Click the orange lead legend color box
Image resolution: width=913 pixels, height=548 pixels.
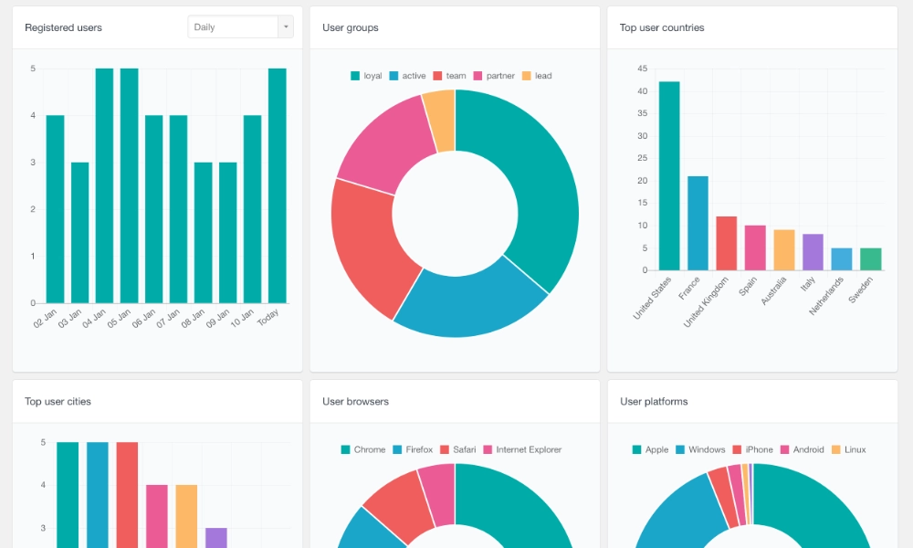point(526,76)
